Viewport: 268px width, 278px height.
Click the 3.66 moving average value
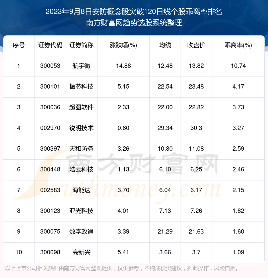click(x=165, y=252)
